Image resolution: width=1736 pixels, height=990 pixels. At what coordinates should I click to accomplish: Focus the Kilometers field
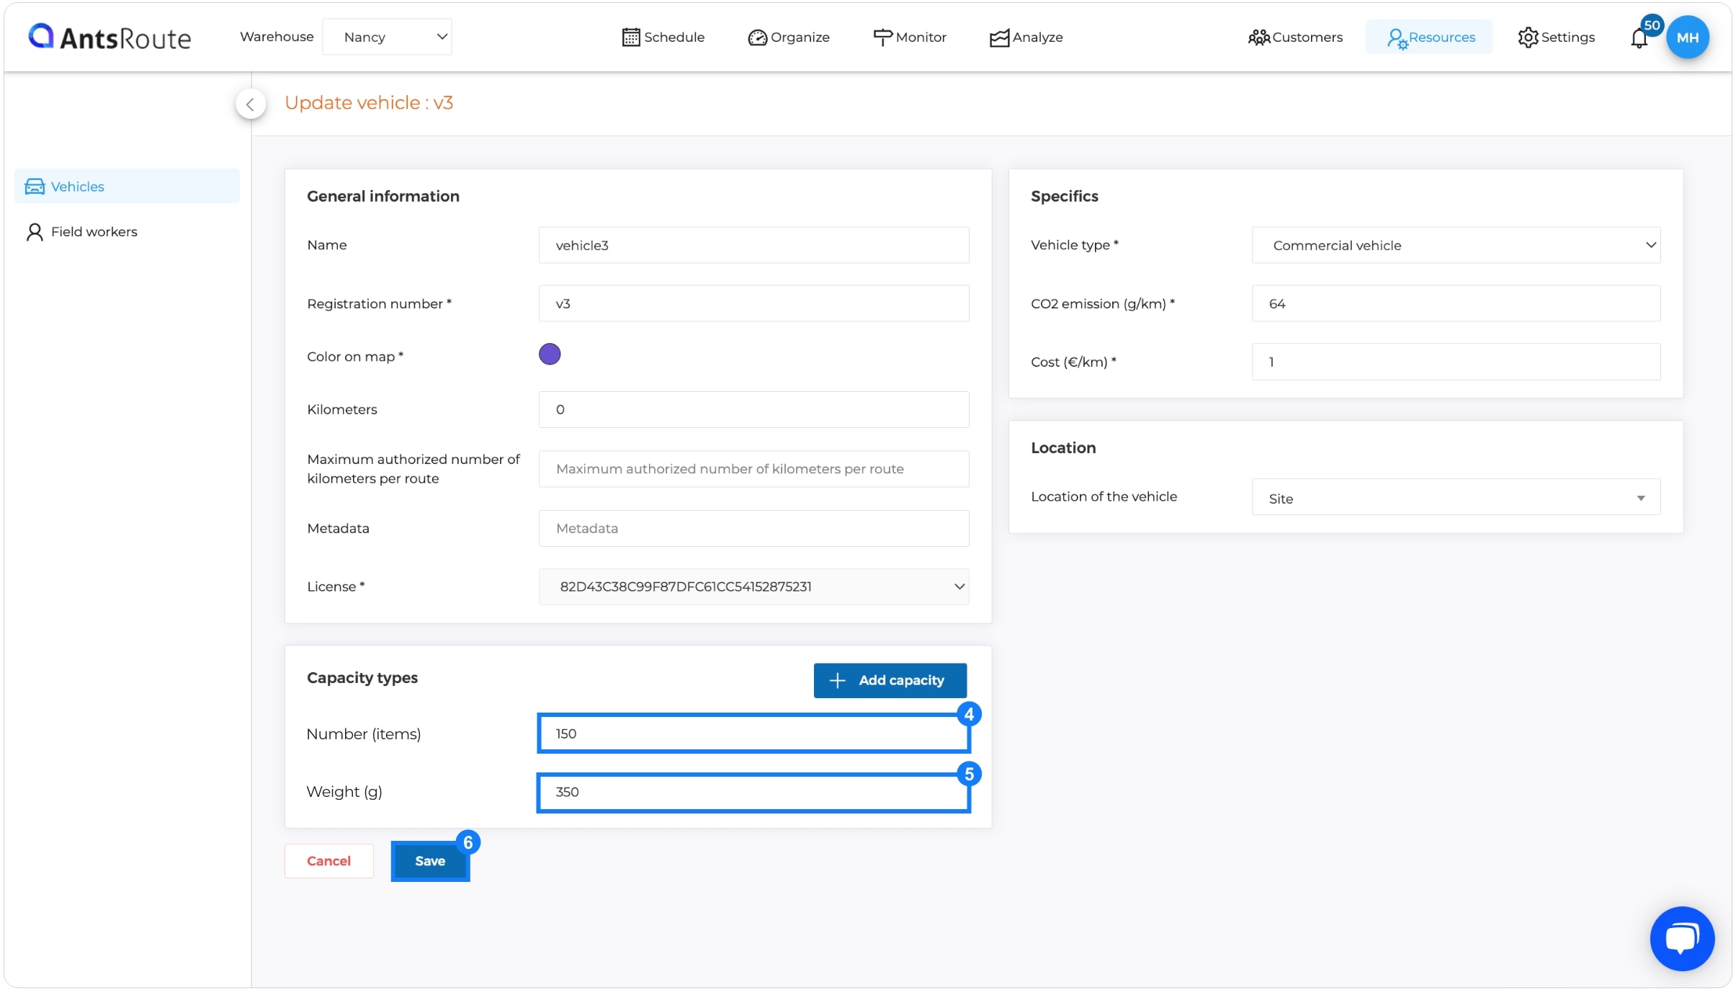753,409
